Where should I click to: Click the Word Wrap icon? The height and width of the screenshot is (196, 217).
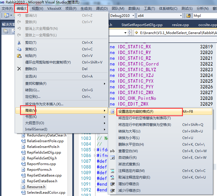(x=112, y=158)
